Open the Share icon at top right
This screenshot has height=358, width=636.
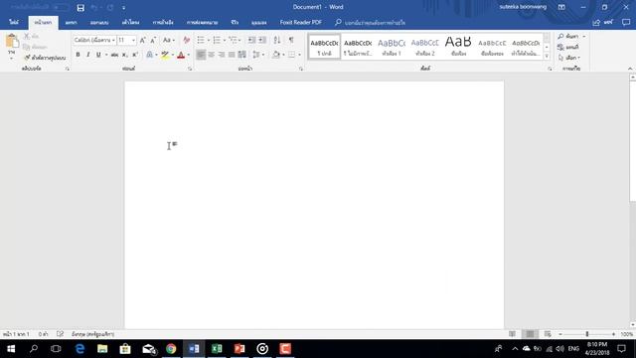596,23
